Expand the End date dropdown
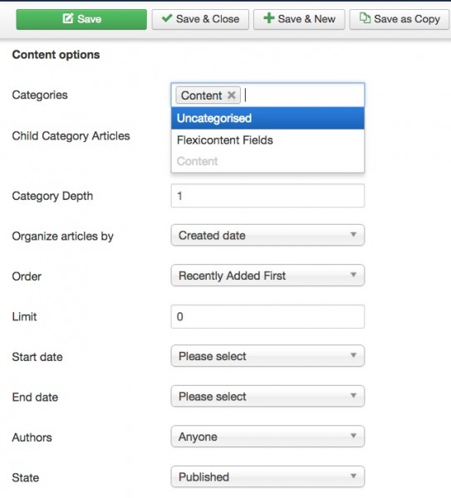Screen dimensions: 451x498 pyautogui.click(x=267, y=397)
